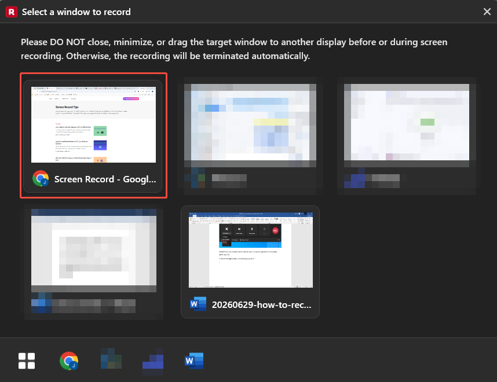497x382 pixels.
Task: Show all windows with the grid icon
Action: pos(27,361)
